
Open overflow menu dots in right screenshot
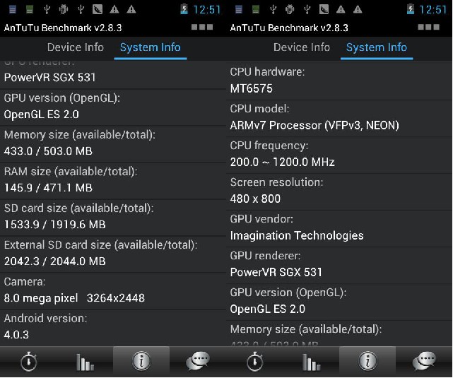(429, 27)
